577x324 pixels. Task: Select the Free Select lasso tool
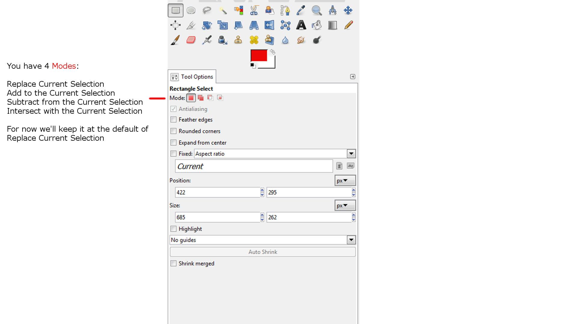(207, 10)
